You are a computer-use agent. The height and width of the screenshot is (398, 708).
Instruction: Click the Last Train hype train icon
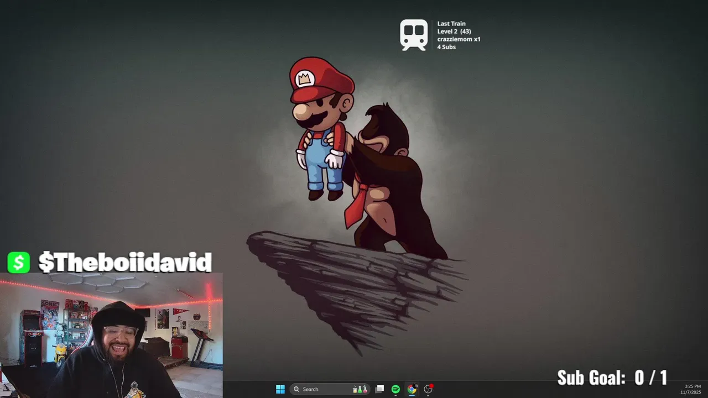414,35
